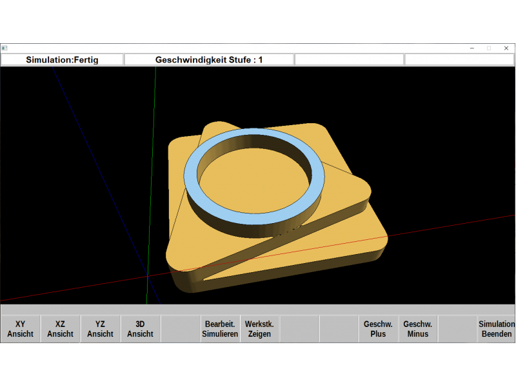Click the Simulation:Fertig status field

pyautogui.click(x=62, y=59)
